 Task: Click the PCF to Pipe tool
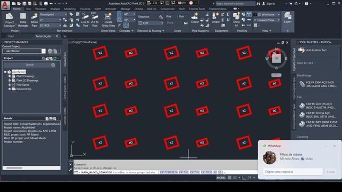[95, 20]
